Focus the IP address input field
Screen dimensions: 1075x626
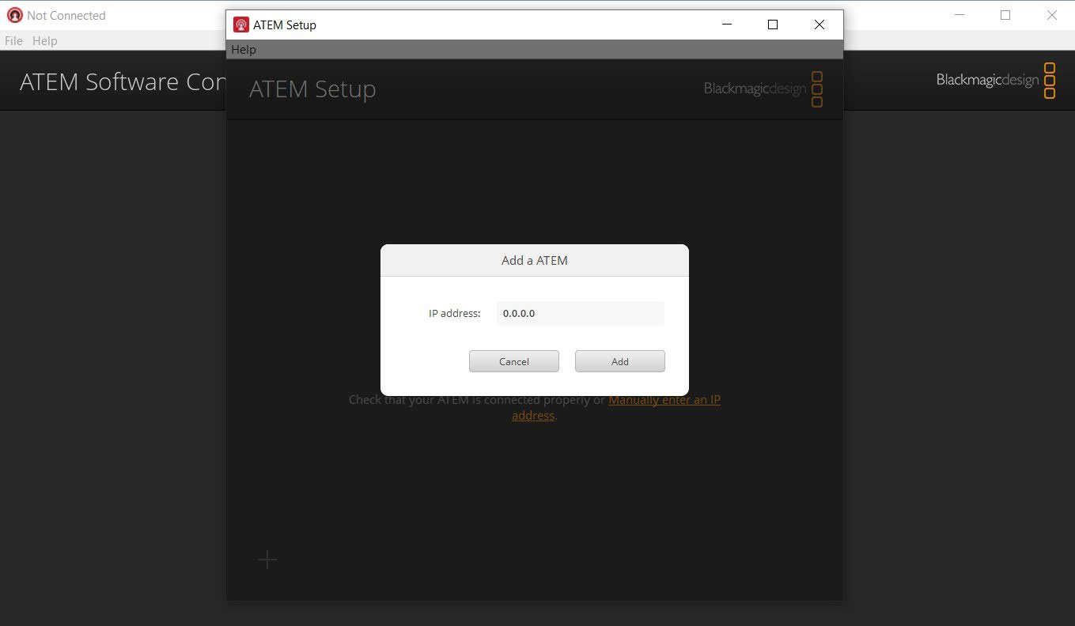580,313
